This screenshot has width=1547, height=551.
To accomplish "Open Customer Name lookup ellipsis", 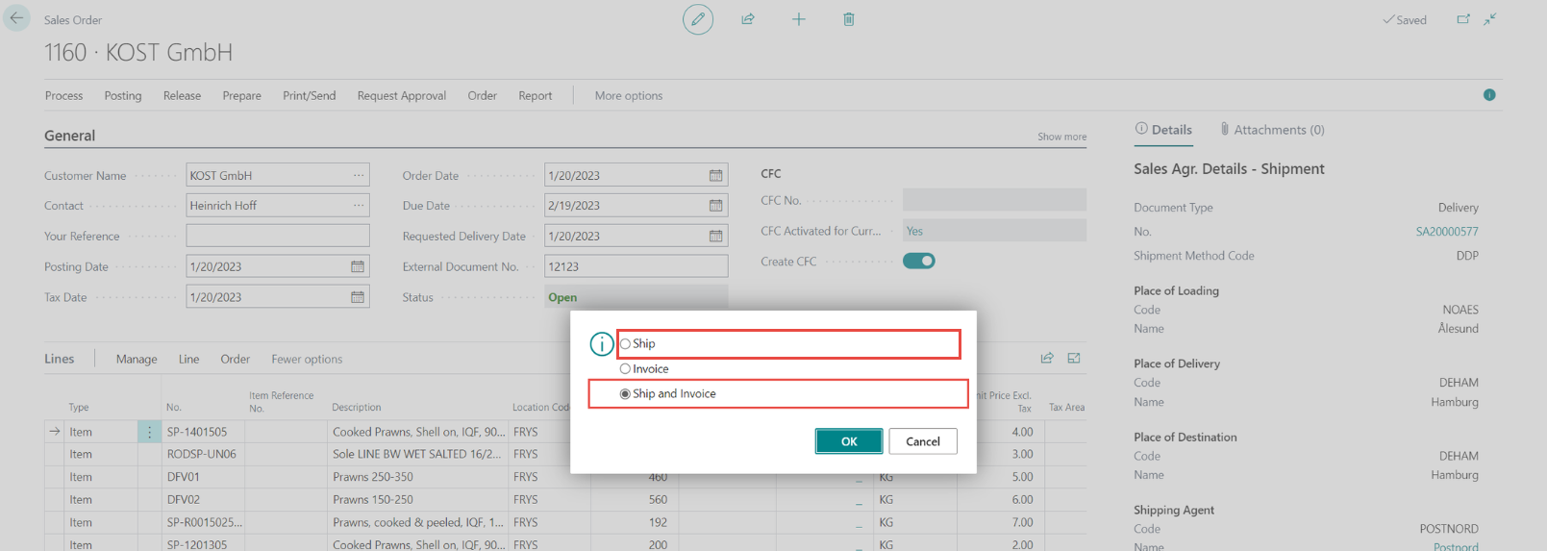I will [x=359, y=176].
